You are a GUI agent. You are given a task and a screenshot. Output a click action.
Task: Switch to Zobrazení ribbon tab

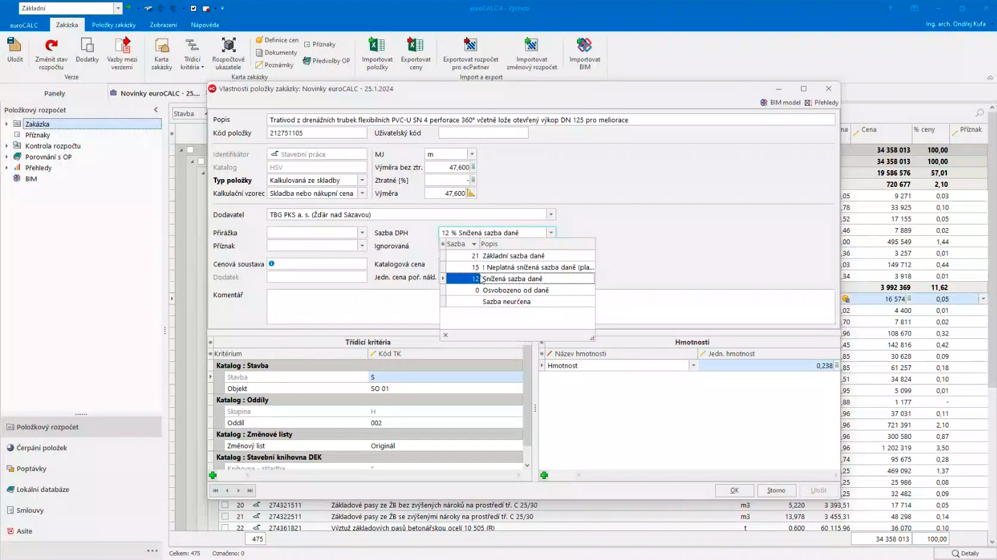tap(163, 25)
